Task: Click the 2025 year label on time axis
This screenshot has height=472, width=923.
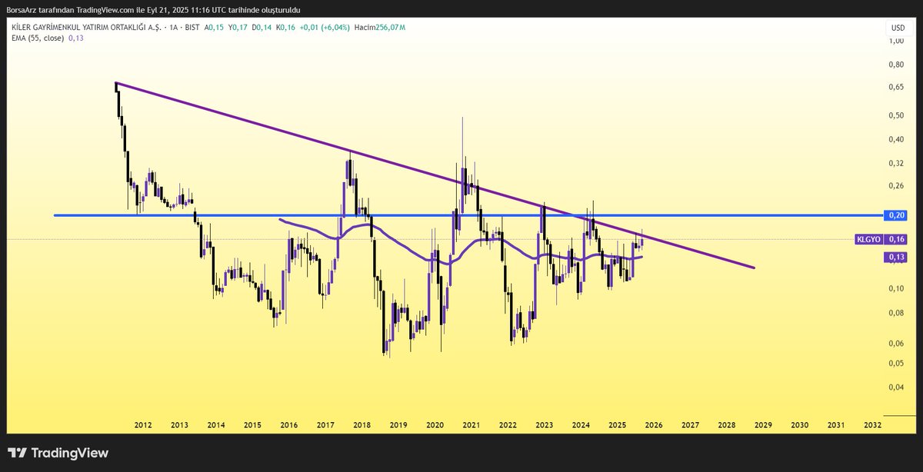Action: click(617, 424)
